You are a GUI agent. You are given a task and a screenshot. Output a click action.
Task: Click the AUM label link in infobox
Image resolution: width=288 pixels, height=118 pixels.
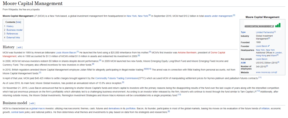[243, 62]
